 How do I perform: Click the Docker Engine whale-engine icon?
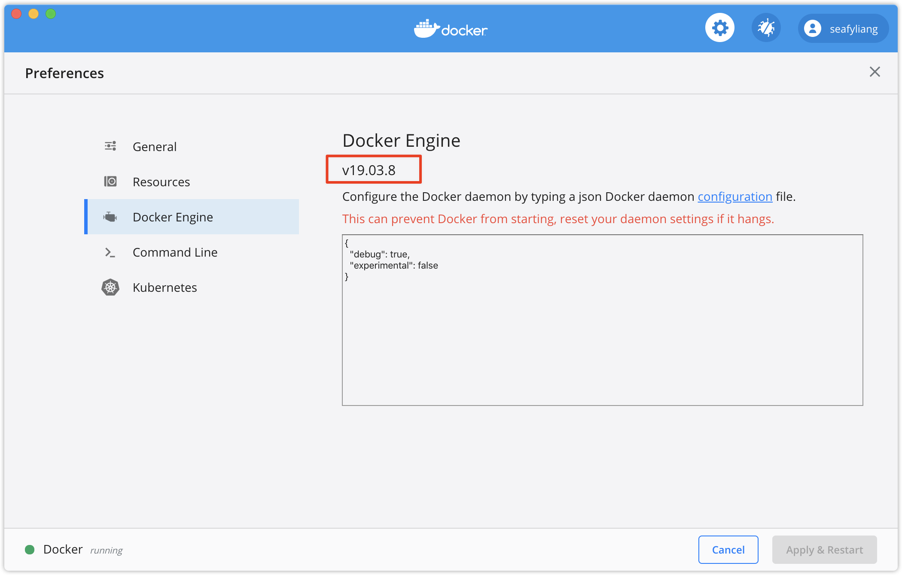click(110, 217)
